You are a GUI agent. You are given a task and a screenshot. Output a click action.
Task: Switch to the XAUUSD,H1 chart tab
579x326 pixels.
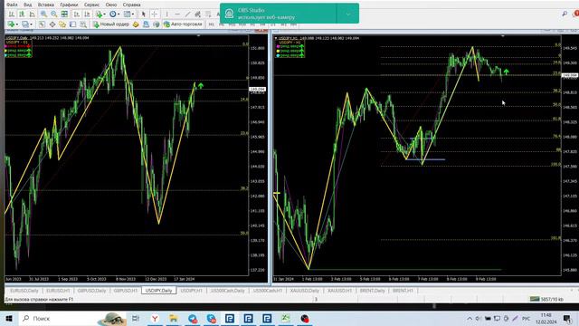tap(340, 291)
